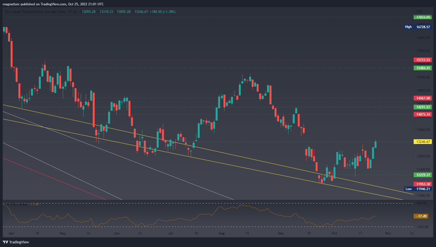
Task: Click the yellow 13246.67 current price label
Action: 422,142
